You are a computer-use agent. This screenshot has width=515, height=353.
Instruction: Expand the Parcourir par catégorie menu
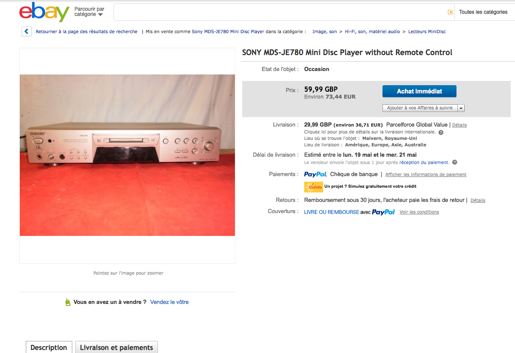coord(89,12)
